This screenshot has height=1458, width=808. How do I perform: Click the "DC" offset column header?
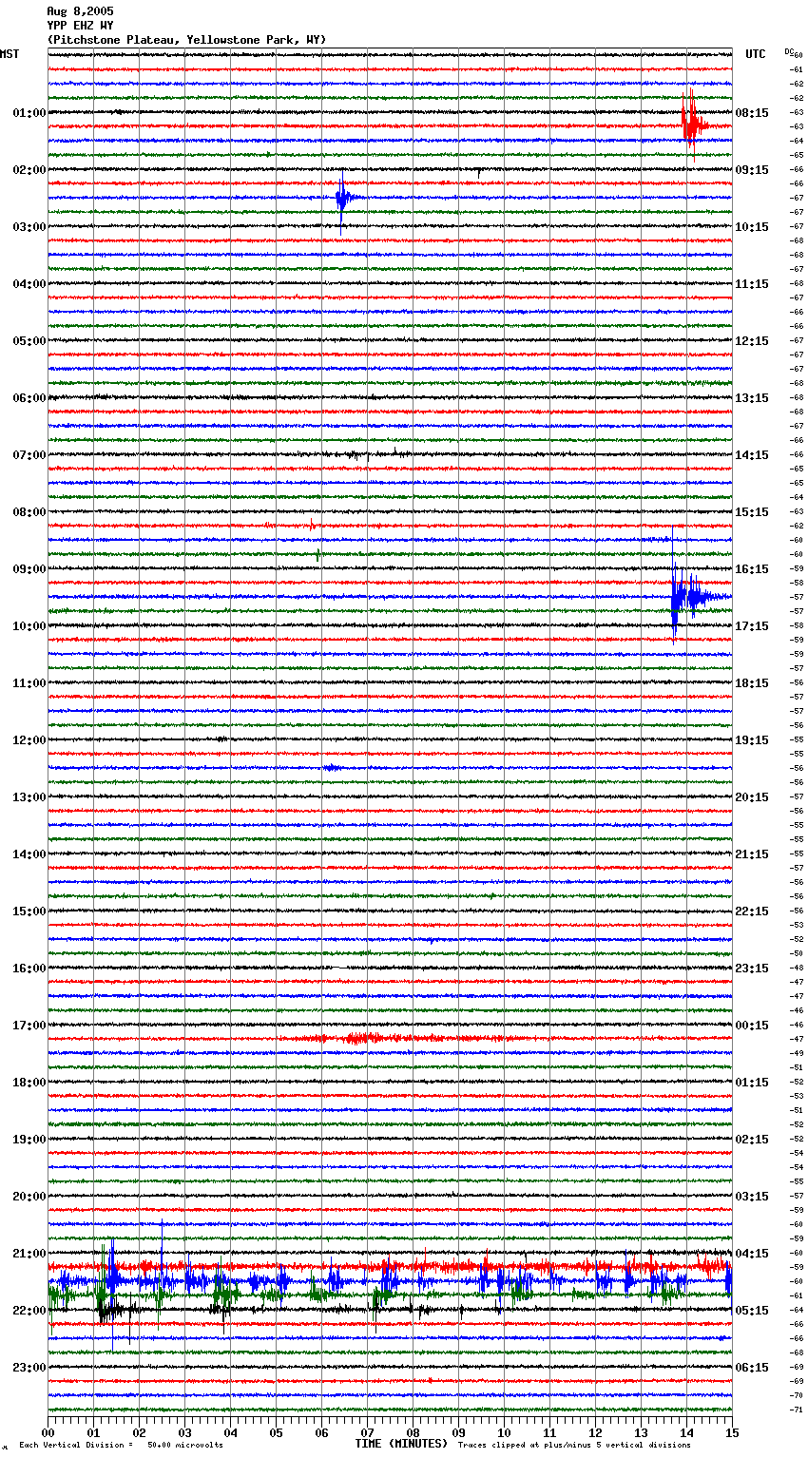(789, 51)
